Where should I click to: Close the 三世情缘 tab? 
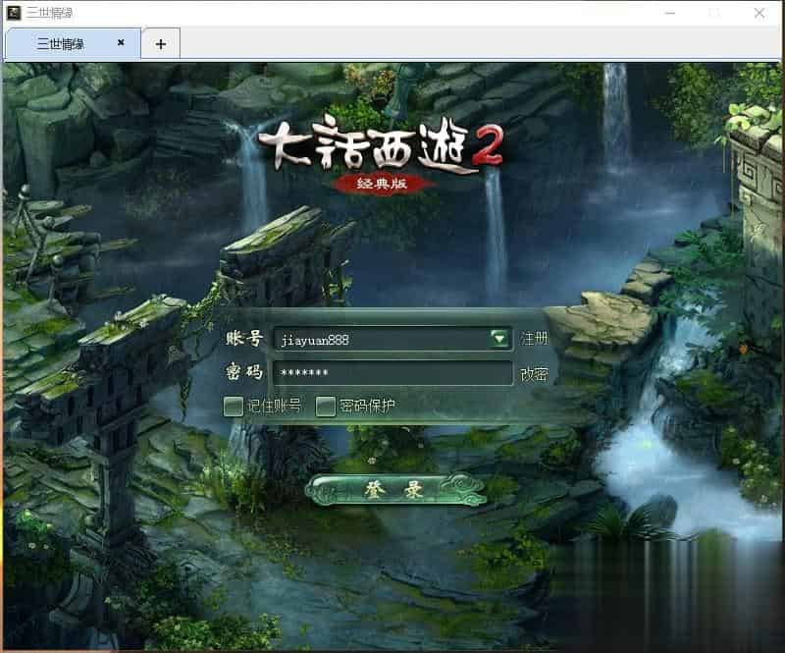point(121,43)
